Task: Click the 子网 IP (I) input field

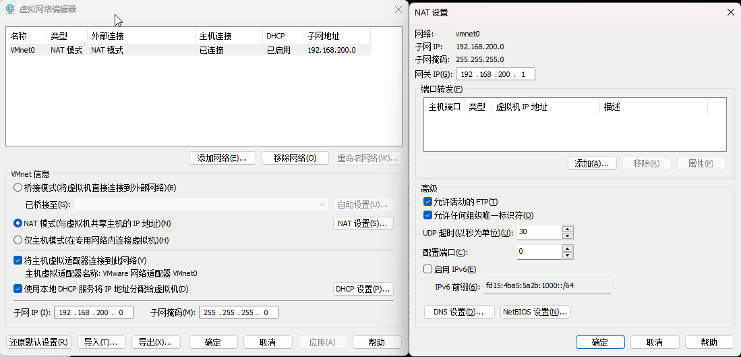Action: coord(94,312)
